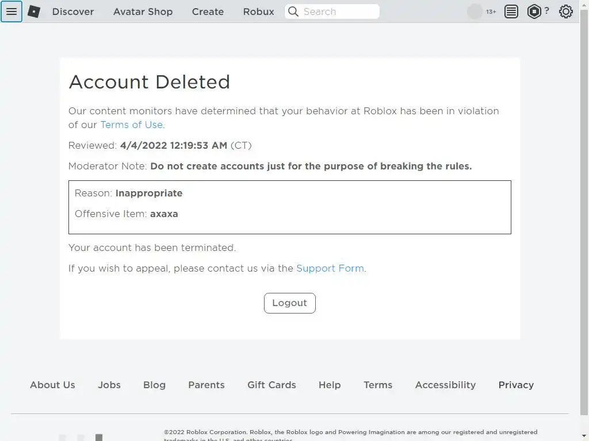Viewport: 589px width, 441px height.
Task: Follow the Support Form link
Action: [330, 268]
